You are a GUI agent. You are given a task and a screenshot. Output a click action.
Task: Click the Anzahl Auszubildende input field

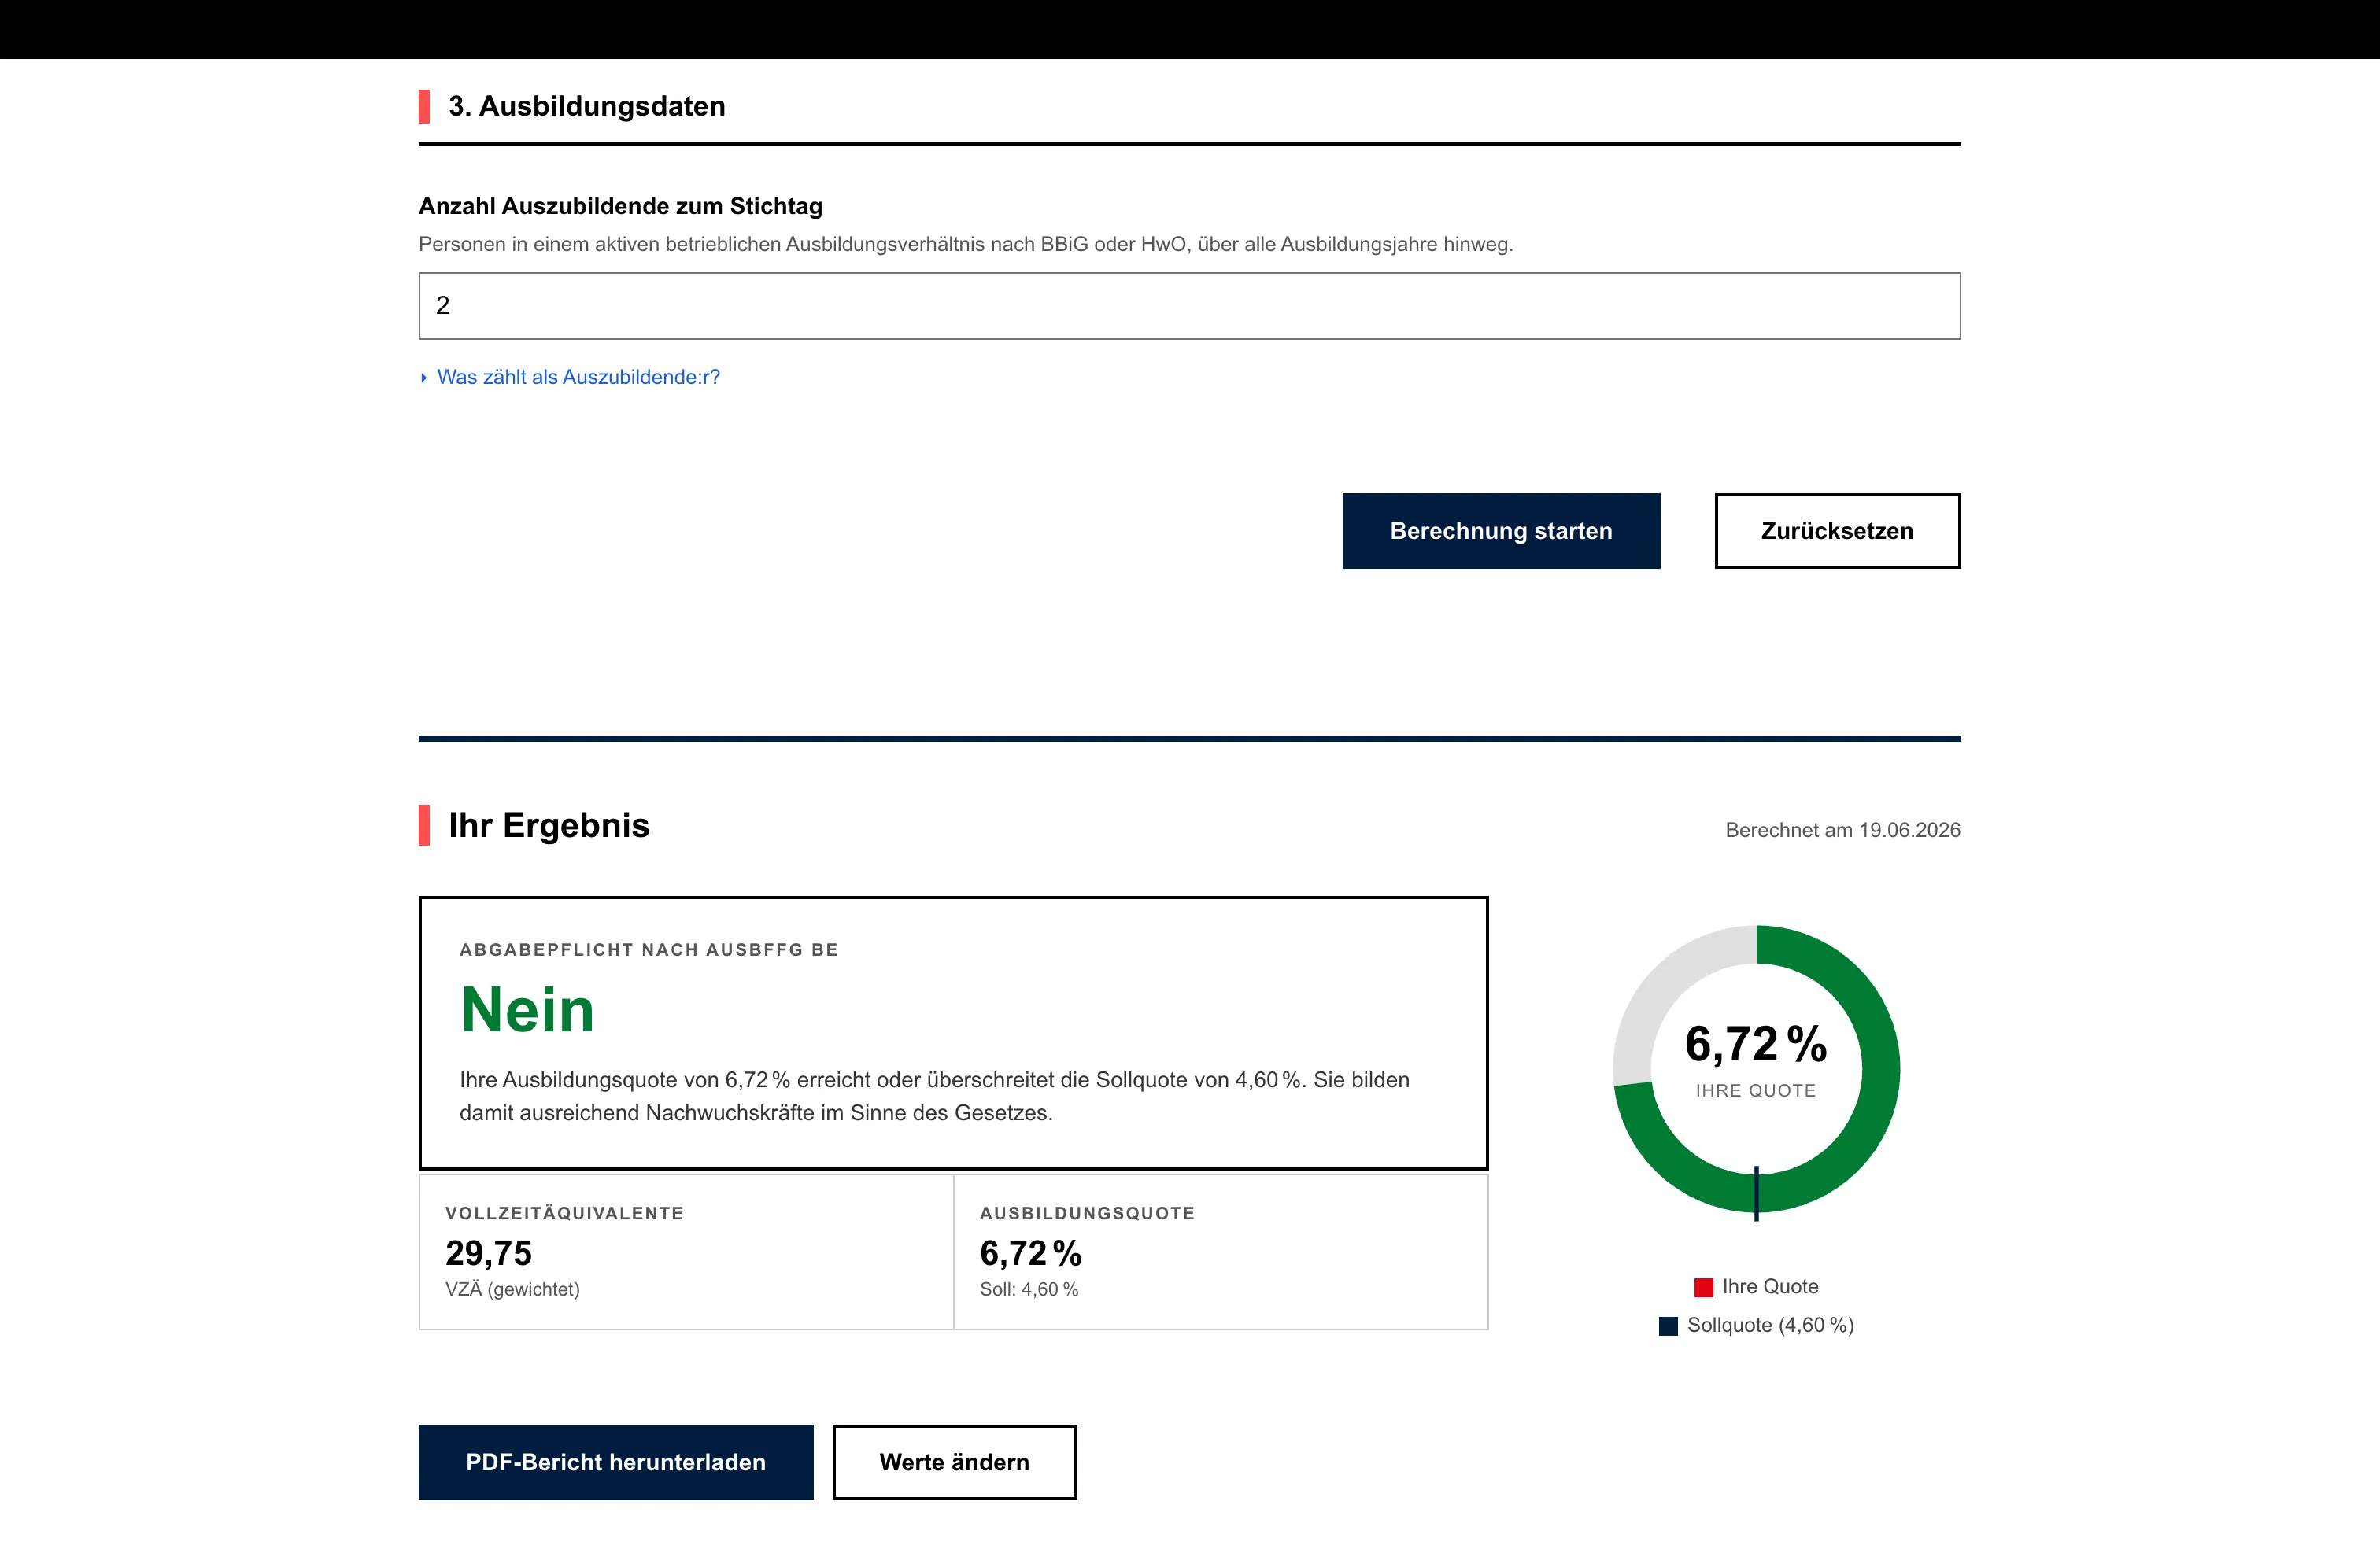click(x=1189, y=306)
